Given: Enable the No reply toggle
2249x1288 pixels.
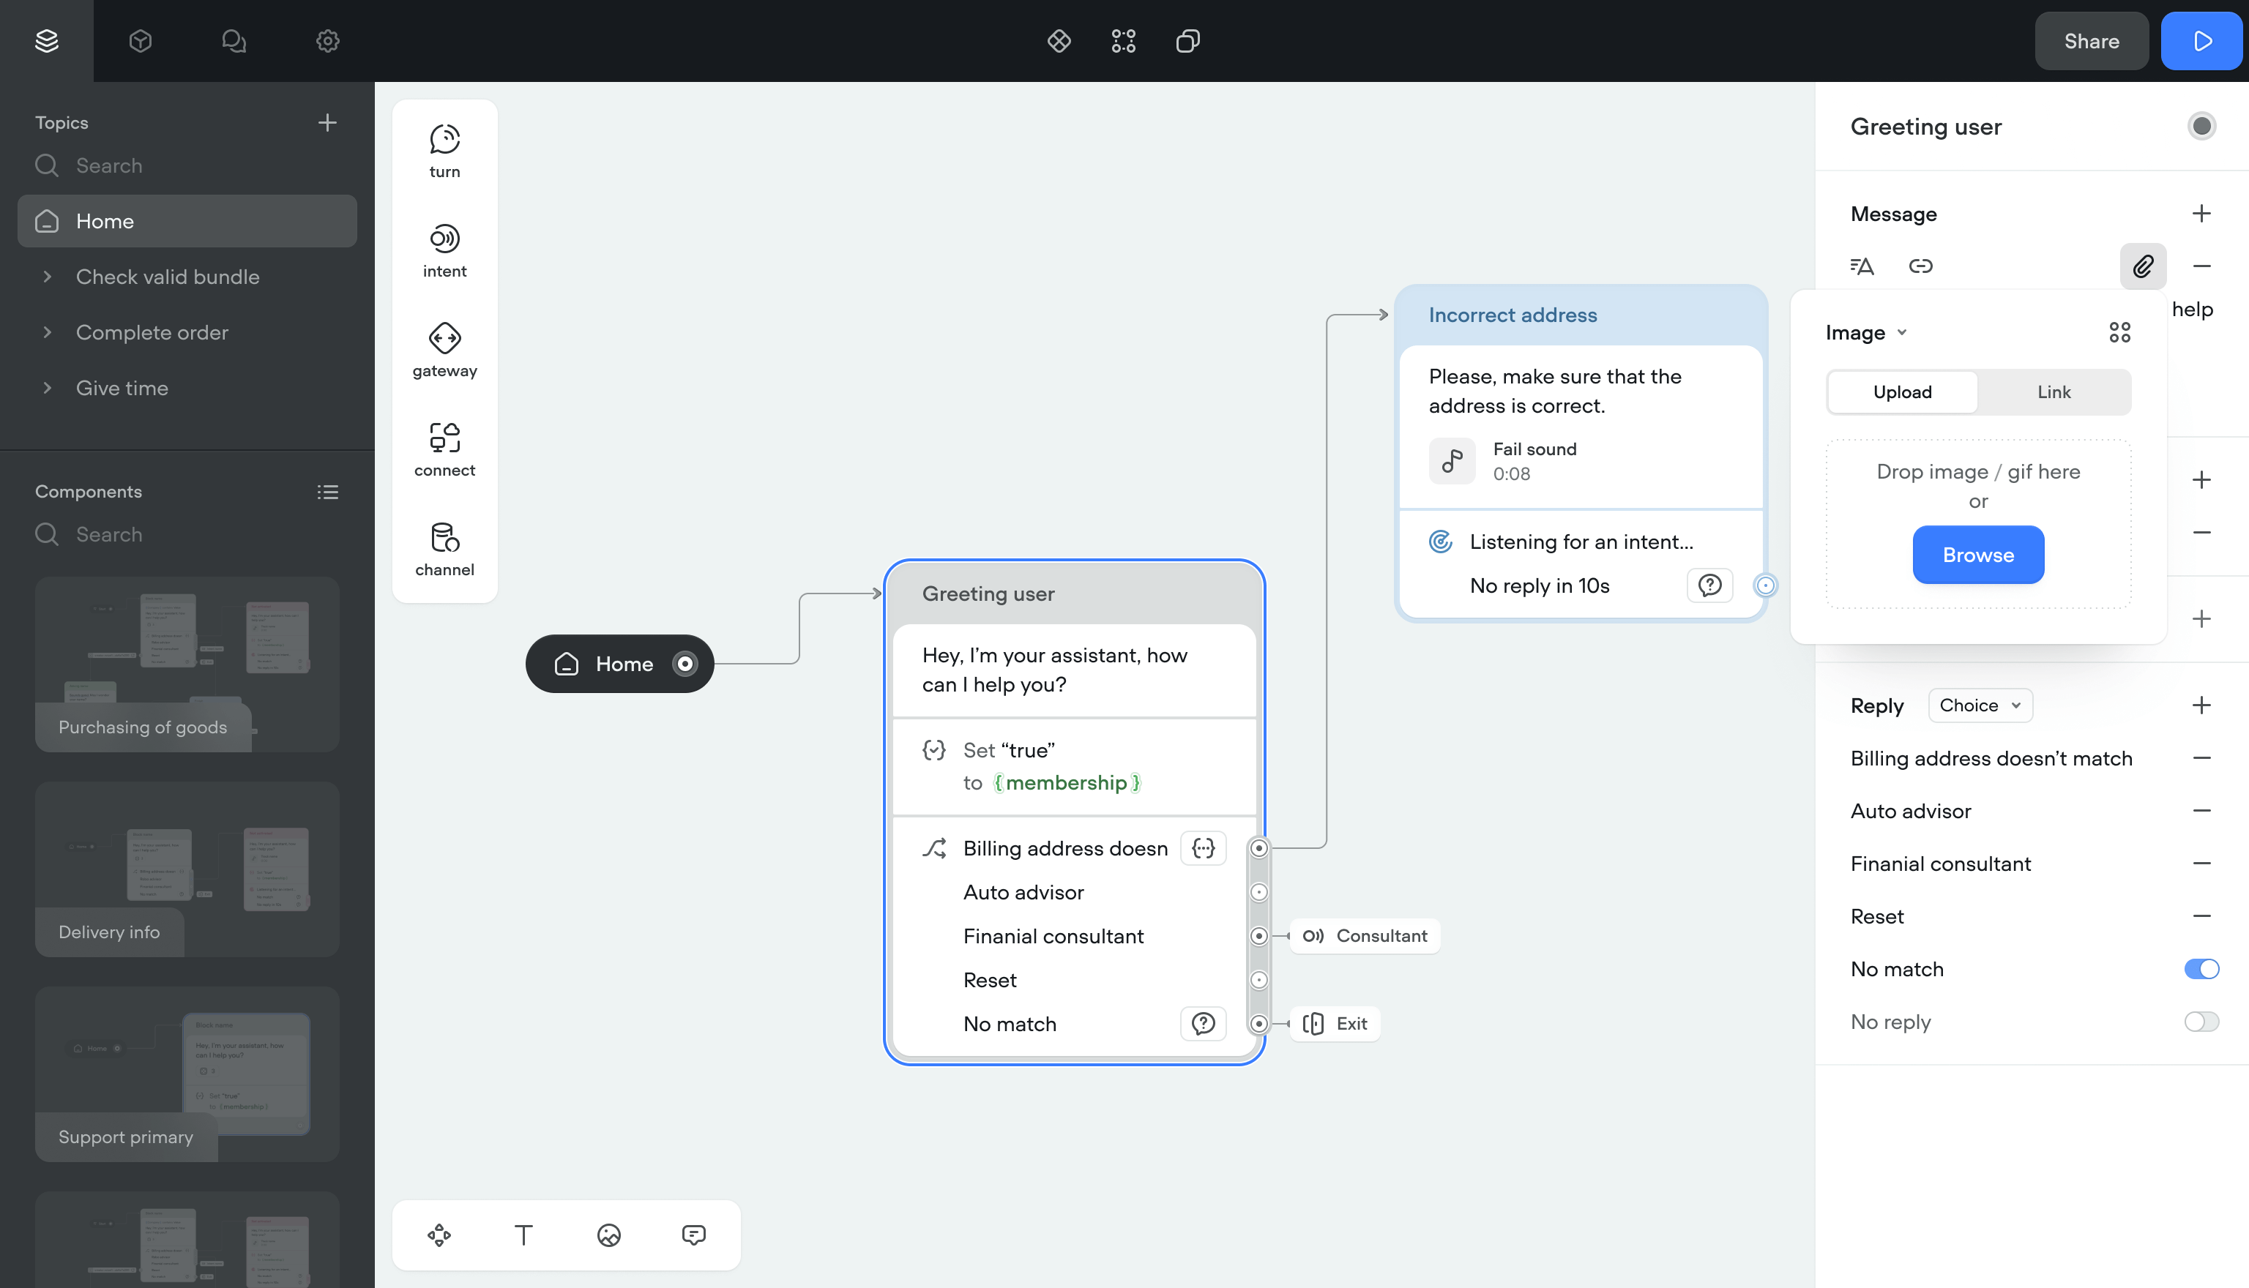Looking at the screenshot, I should click(2201, 1022).
